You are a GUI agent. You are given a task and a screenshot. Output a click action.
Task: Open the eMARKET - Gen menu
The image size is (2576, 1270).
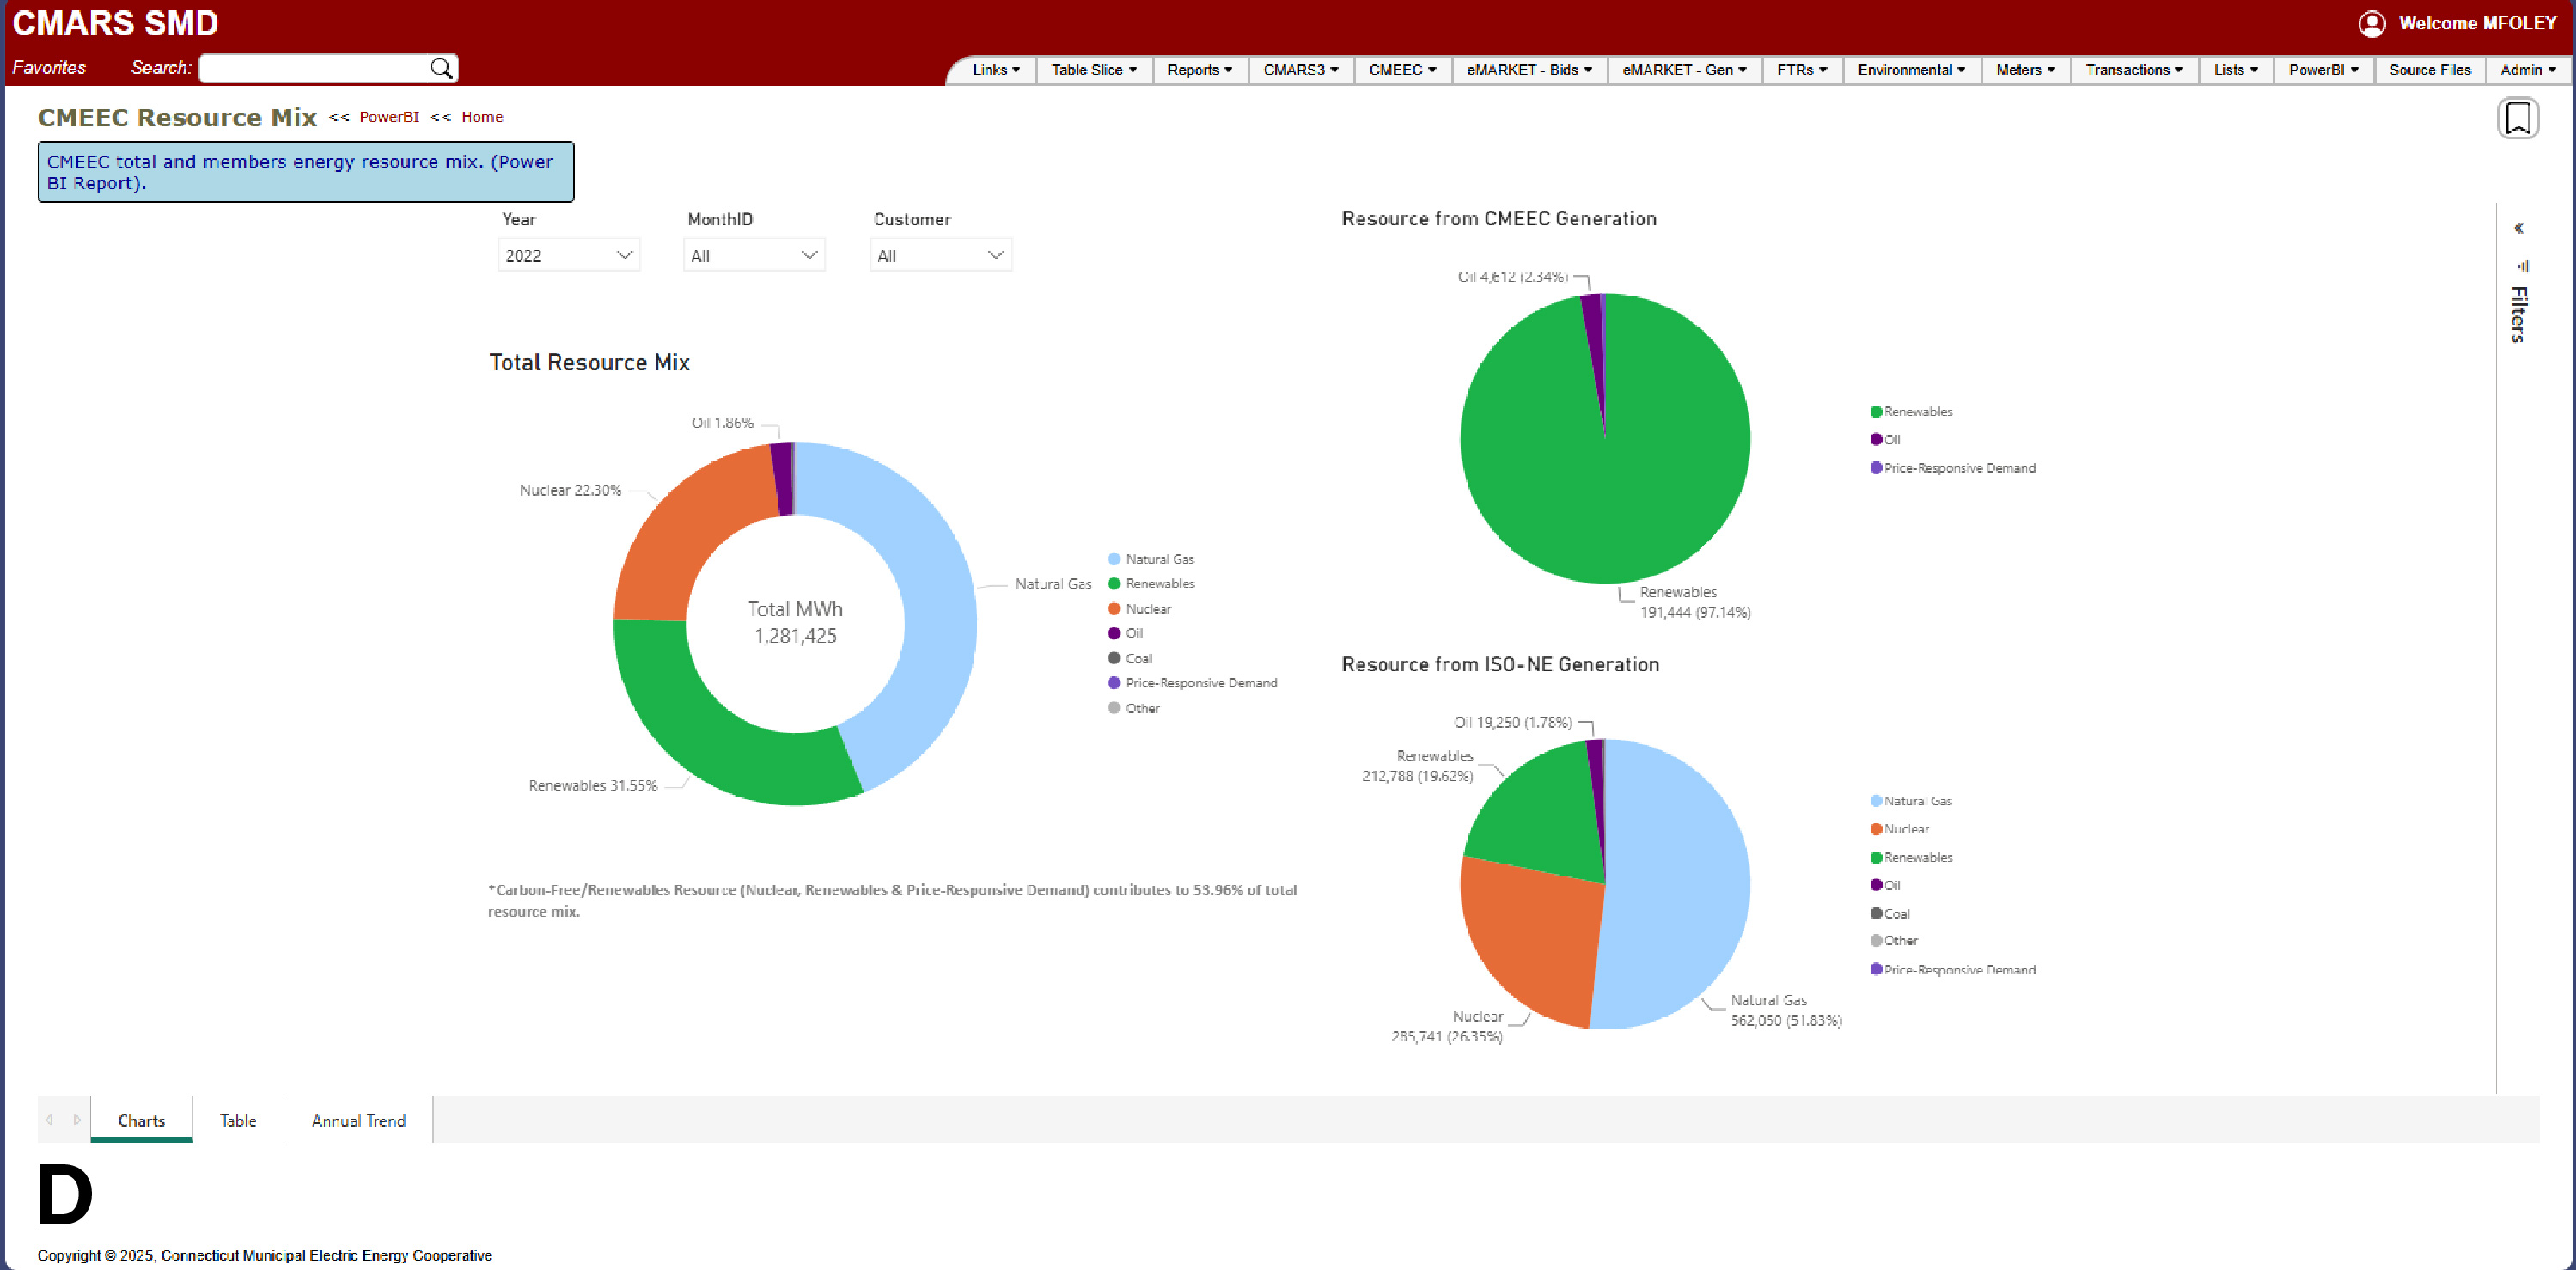[x=1685, y=70]
